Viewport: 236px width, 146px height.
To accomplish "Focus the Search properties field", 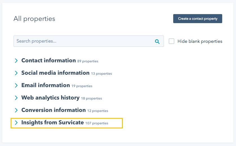I will [89, 41].
